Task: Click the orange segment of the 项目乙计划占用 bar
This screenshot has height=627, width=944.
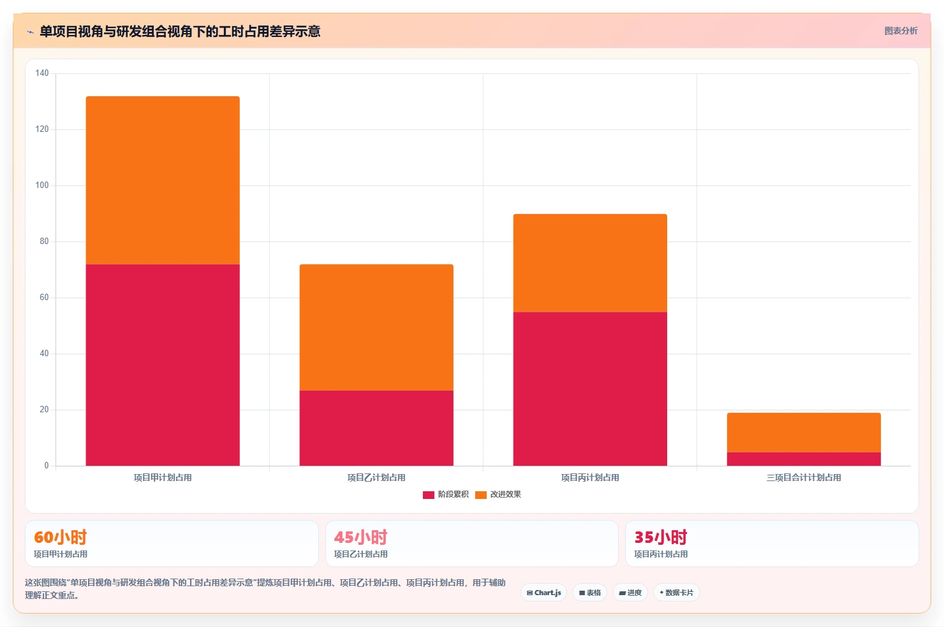Action: tap(376, 328)
